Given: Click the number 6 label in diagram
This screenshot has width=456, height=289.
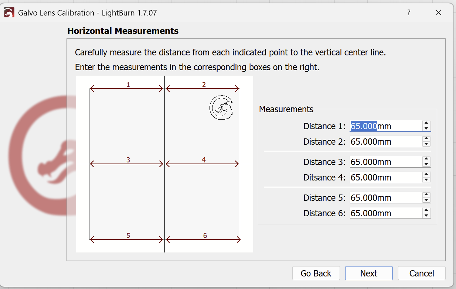Looking at the screenshot, I should pos(205,235).
